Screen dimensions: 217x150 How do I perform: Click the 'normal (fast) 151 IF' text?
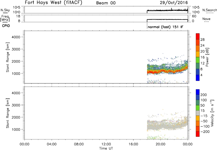(x=165, y=27)
